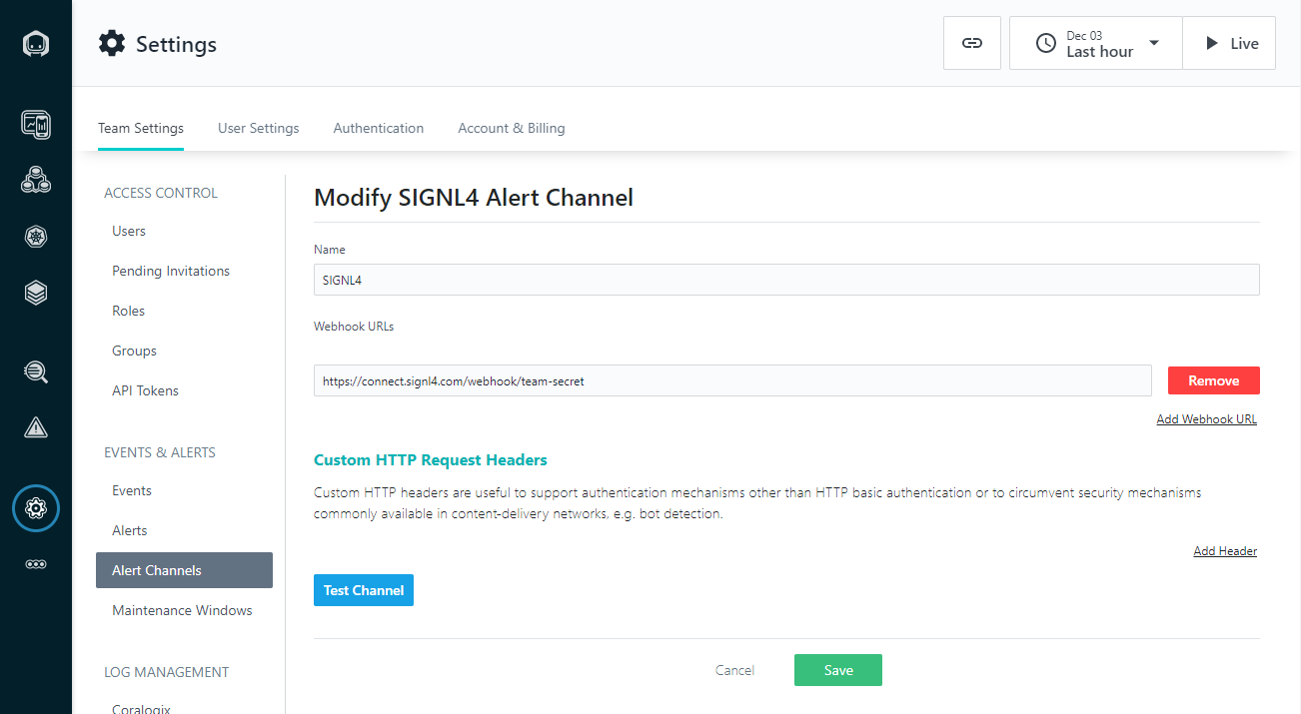Remove the webhook URL

tap(1214, 380)
